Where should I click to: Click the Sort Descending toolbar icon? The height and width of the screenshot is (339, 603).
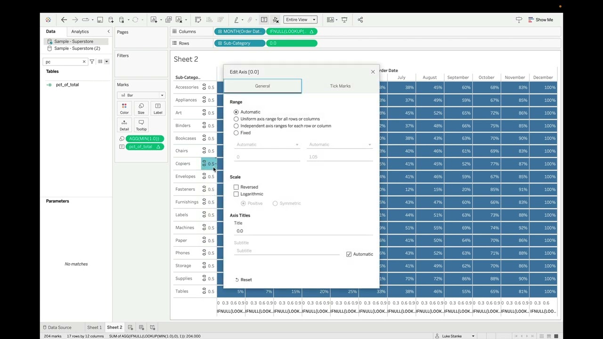[220, 20]
